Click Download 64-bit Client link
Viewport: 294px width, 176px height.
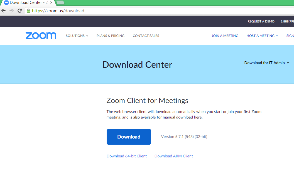coord(127,156)
